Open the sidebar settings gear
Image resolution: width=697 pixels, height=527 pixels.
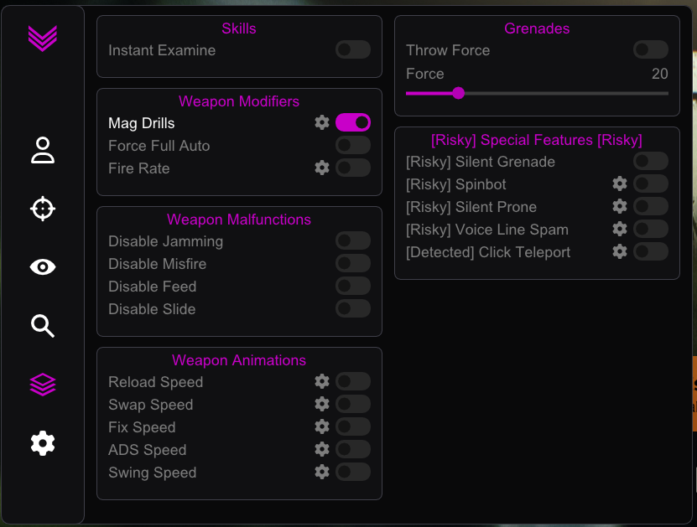click(43, 443)
